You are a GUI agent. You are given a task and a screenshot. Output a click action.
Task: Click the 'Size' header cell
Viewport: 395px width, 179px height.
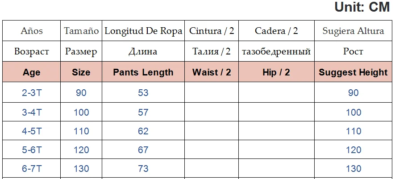81,72
